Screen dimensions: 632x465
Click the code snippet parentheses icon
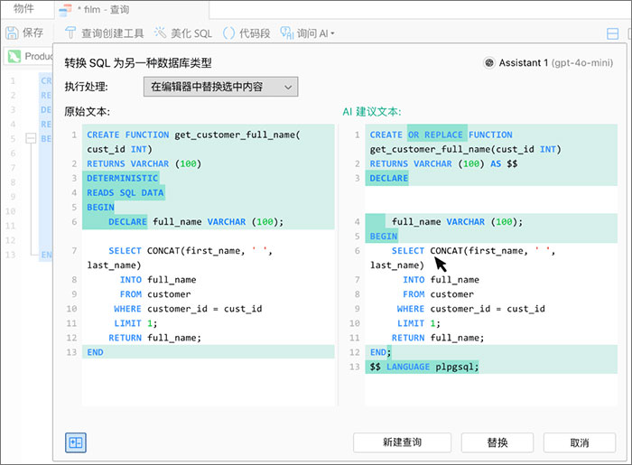(228, 33)
